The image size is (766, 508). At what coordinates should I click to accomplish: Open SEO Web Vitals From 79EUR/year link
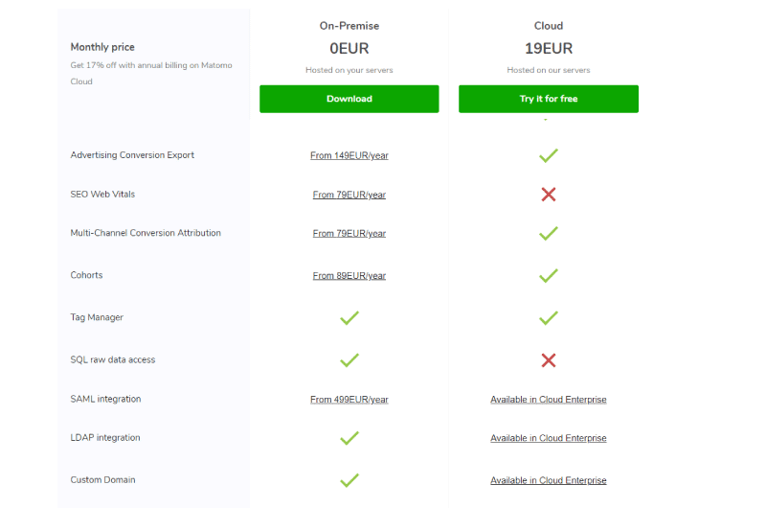coord(349,195)
